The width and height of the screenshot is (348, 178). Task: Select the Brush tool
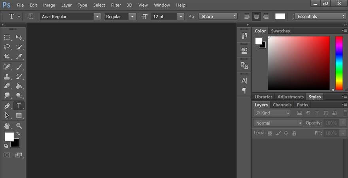[x=19, y=67]
